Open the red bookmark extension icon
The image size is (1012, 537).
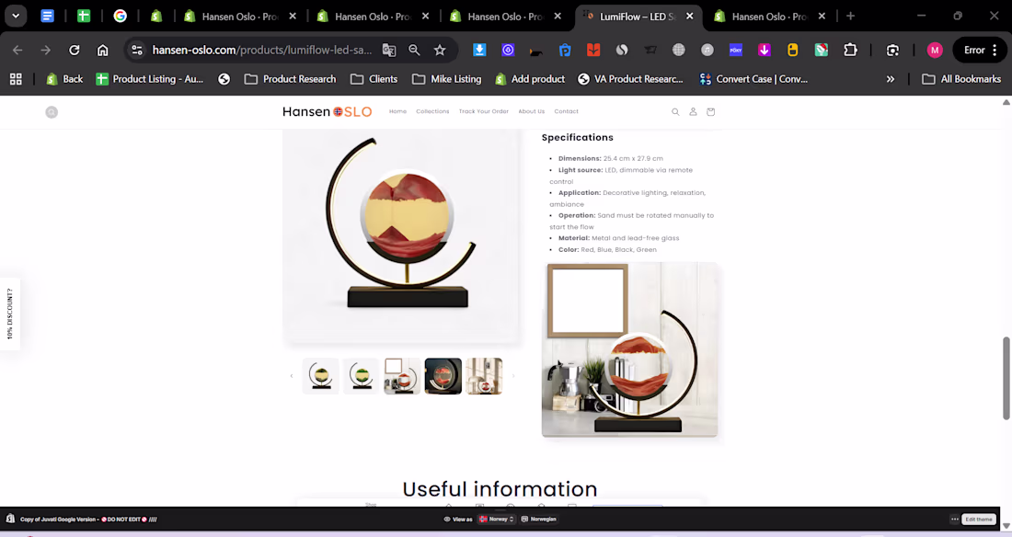pos(593,50)
